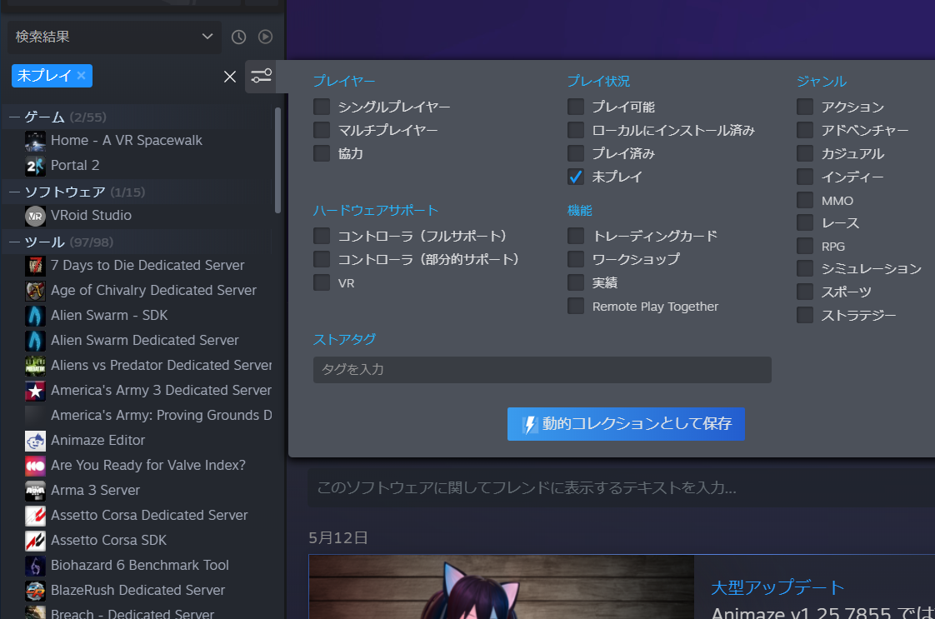Check the 協力 filter
Image resolution: width=935 pixels, height=619 pixels.
(x=322, y=153)
